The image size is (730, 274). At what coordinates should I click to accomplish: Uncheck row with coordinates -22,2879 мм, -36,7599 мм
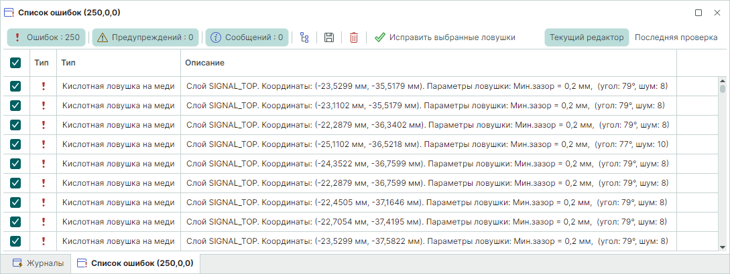coord(15,182)
